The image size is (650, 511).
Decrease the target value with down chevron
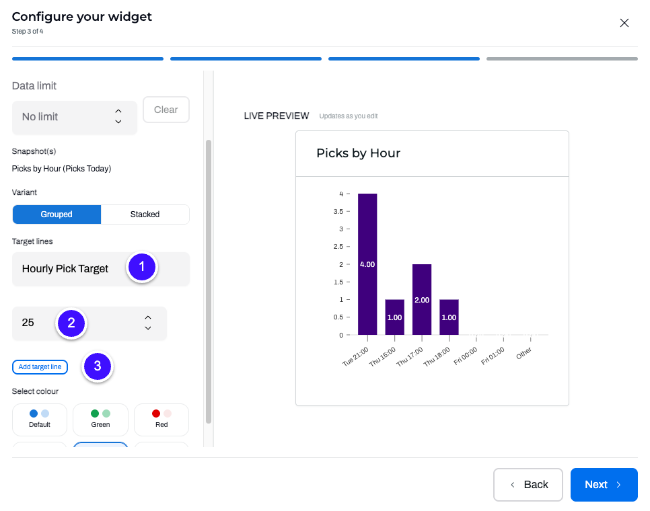pos(148,328)
